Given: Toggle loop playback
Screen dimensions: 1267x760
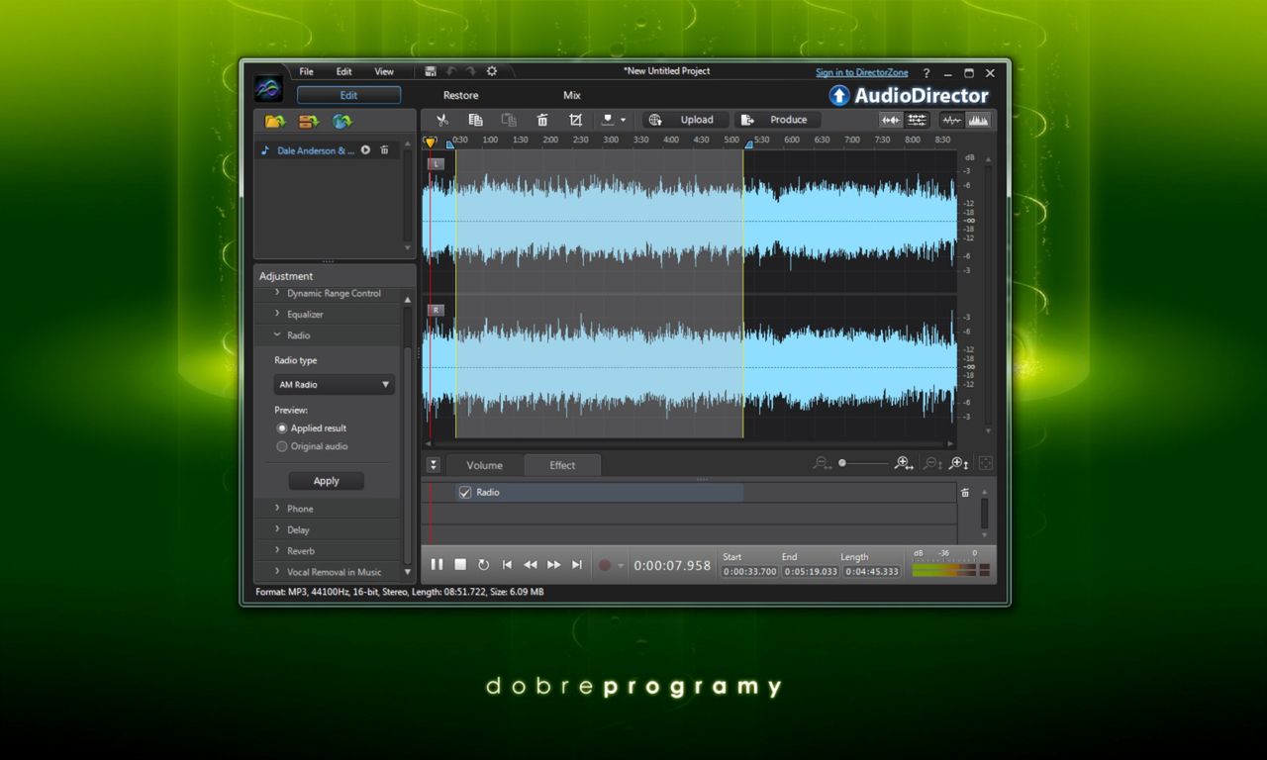Looking at the screenshot, I should tap(483, 564).
